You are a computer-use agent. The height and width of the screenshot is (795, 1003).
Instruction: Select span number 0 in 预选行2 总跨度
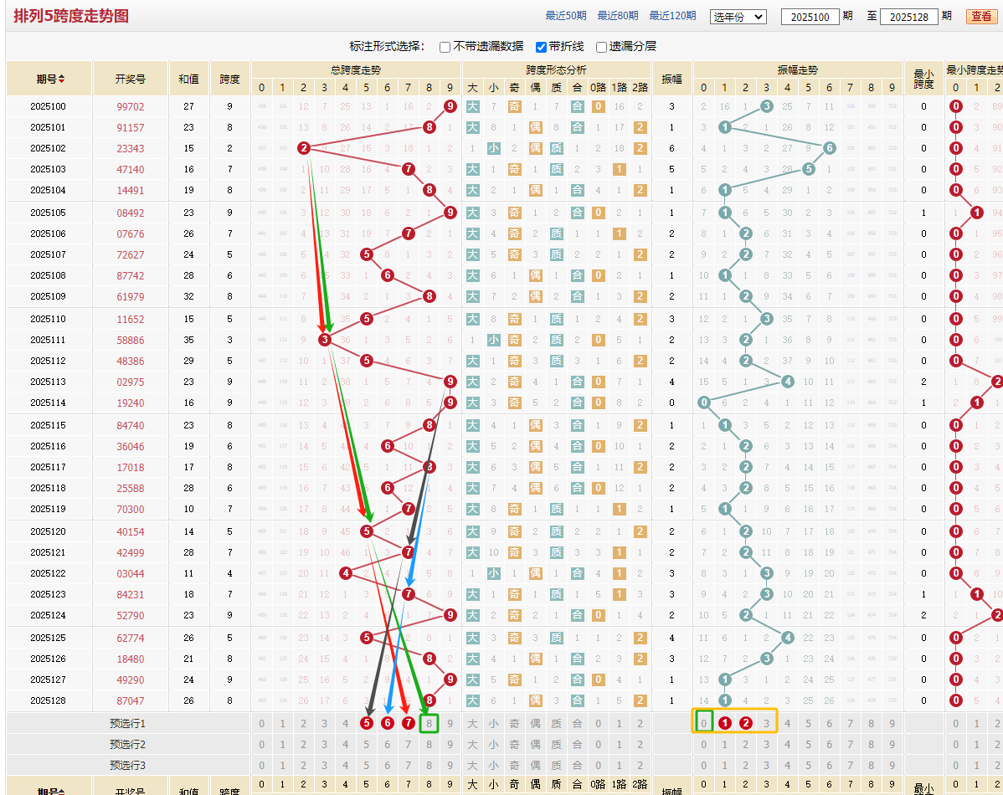[261, 745]
